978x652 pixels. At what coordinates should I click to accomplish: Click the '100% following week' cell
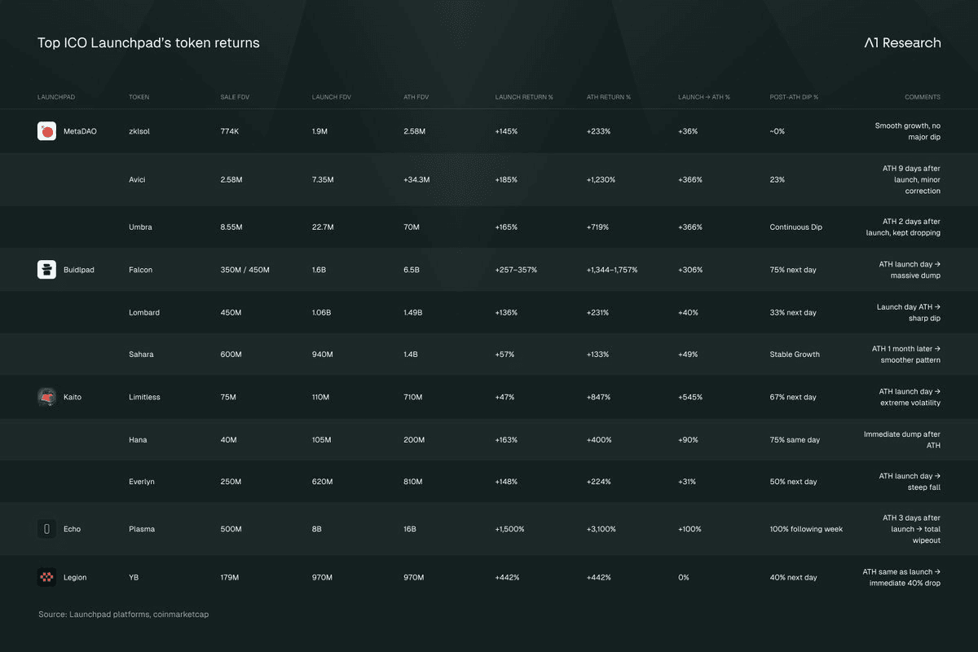[x=806, y=529]
